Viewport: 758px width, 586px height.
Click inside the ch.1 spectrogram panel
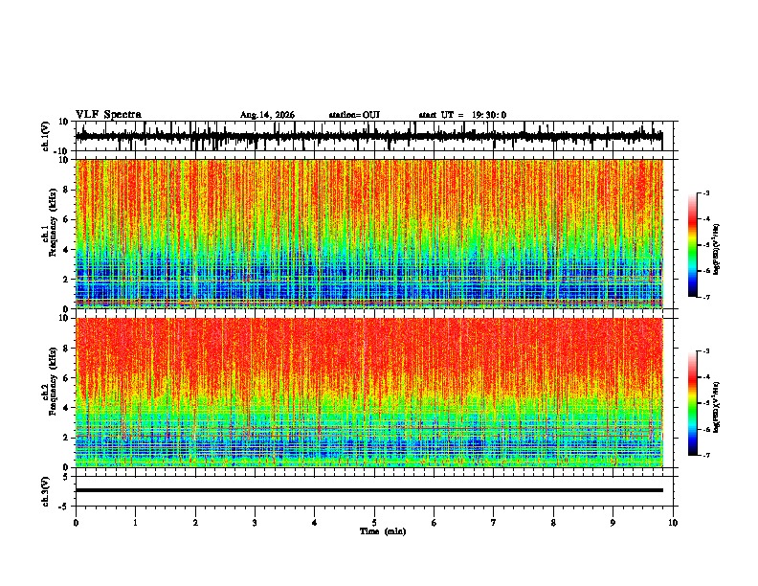[368, 234]
